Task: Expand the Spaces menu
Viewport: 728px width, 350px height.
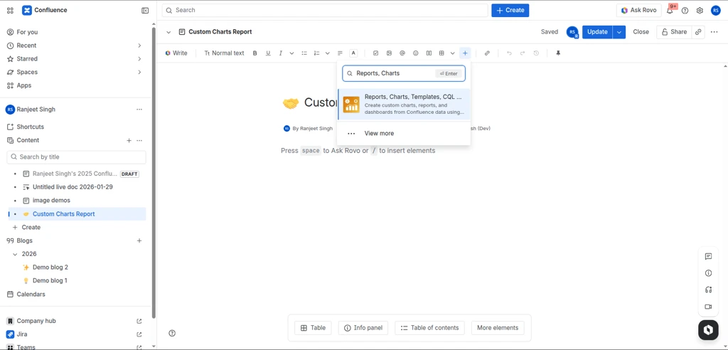Action: point(139,72)
